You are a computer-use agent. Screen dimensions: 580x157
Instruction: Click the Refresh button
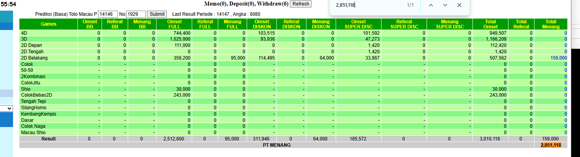300,4
